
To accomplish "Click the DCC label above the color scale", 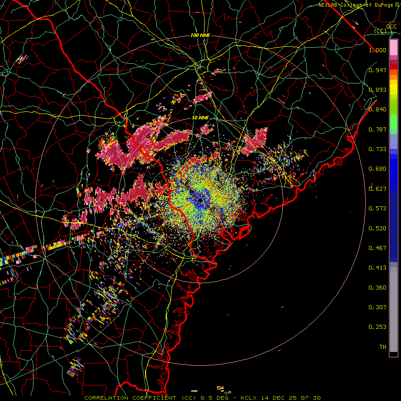I will point(391,27).
